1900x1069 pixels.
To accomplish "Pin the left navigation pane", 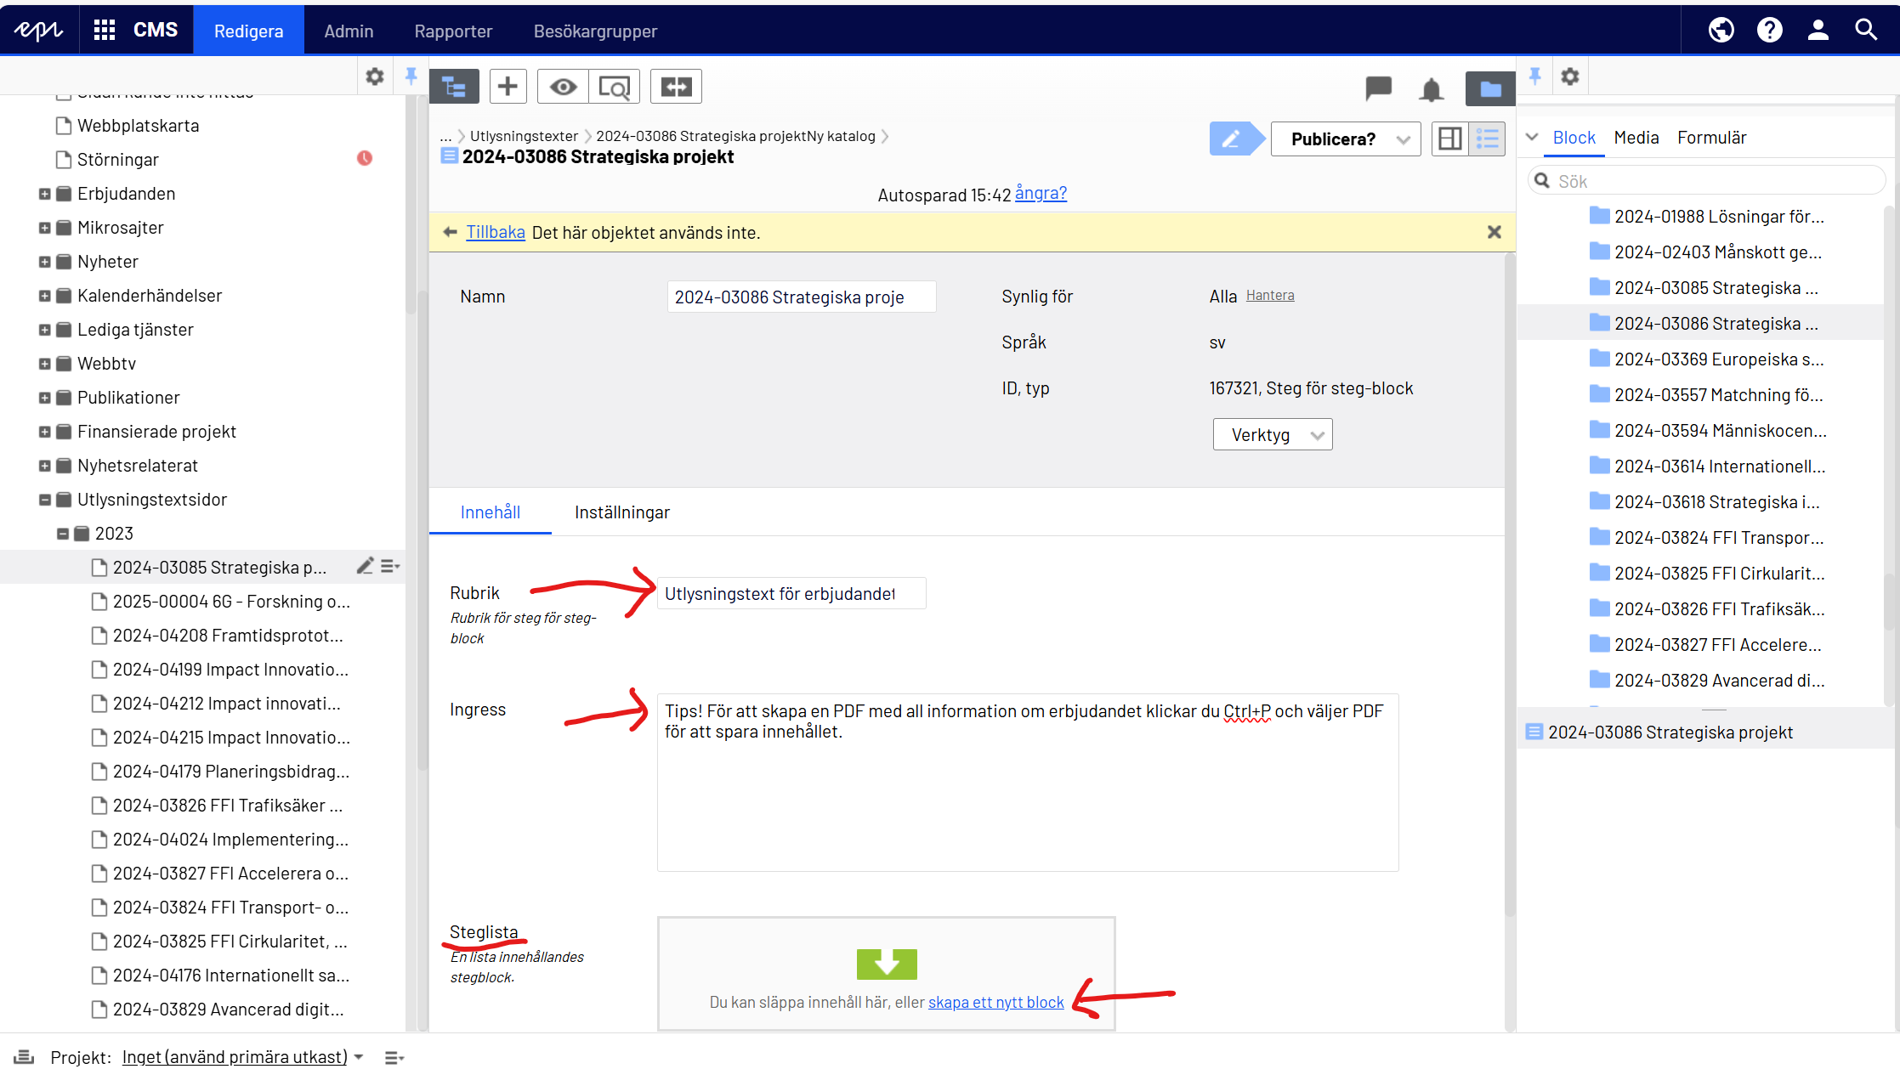I will 411,76.
